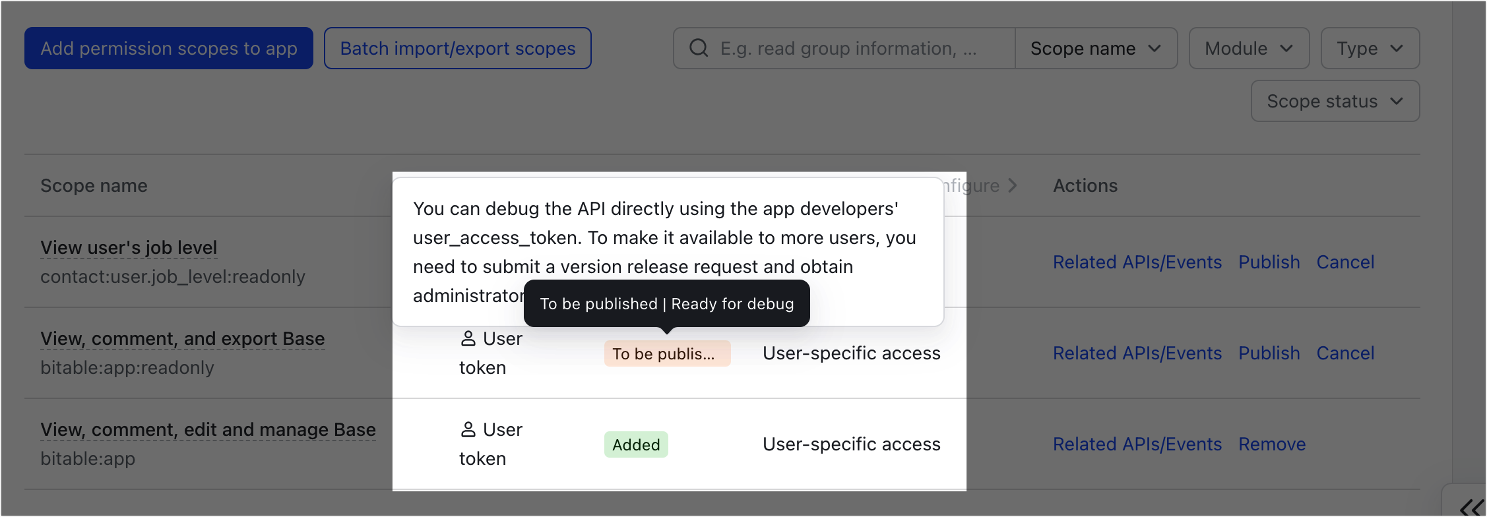
Task: Click the To be published status tag
Action: click(x=666, y=353)
